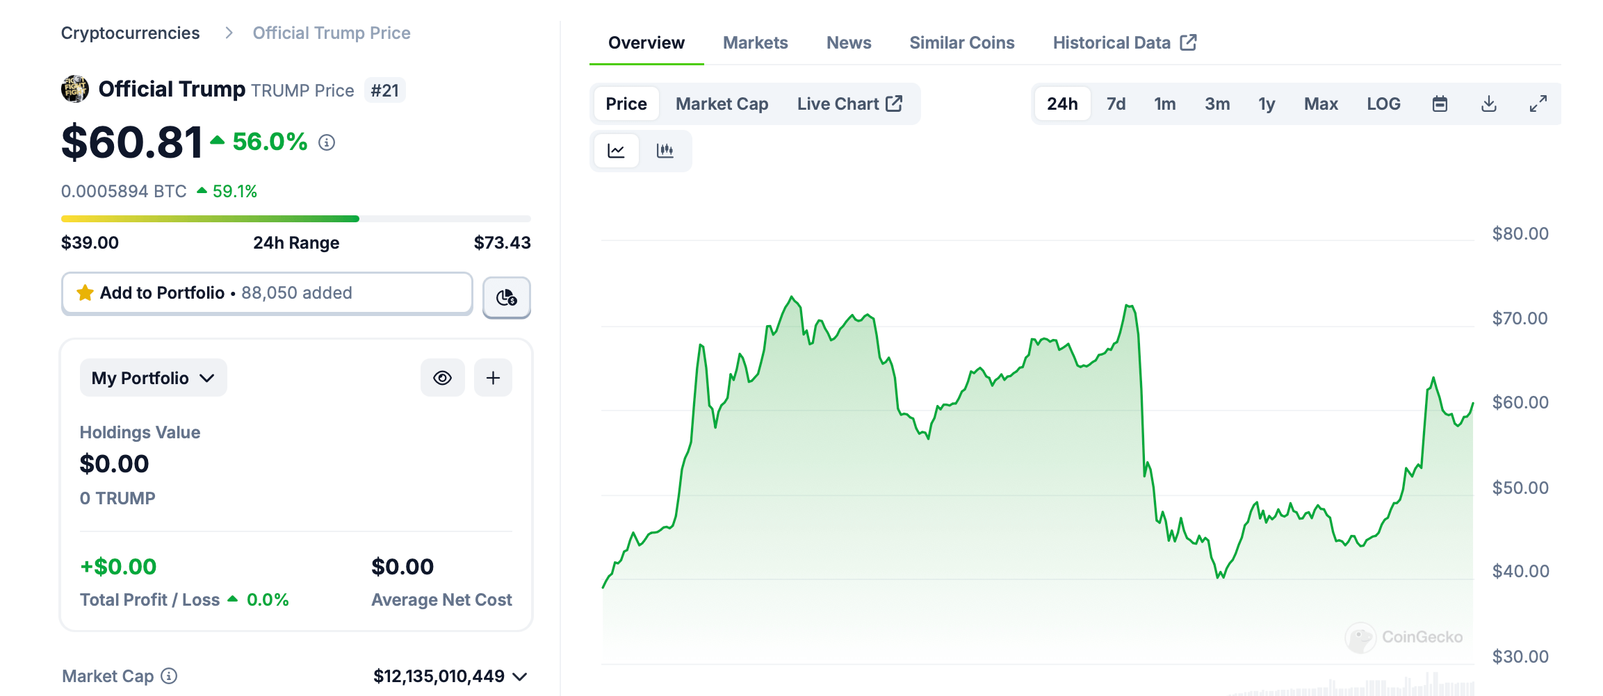
Task: Click Add to Portfolio button
Action: (x=267, y=293)
